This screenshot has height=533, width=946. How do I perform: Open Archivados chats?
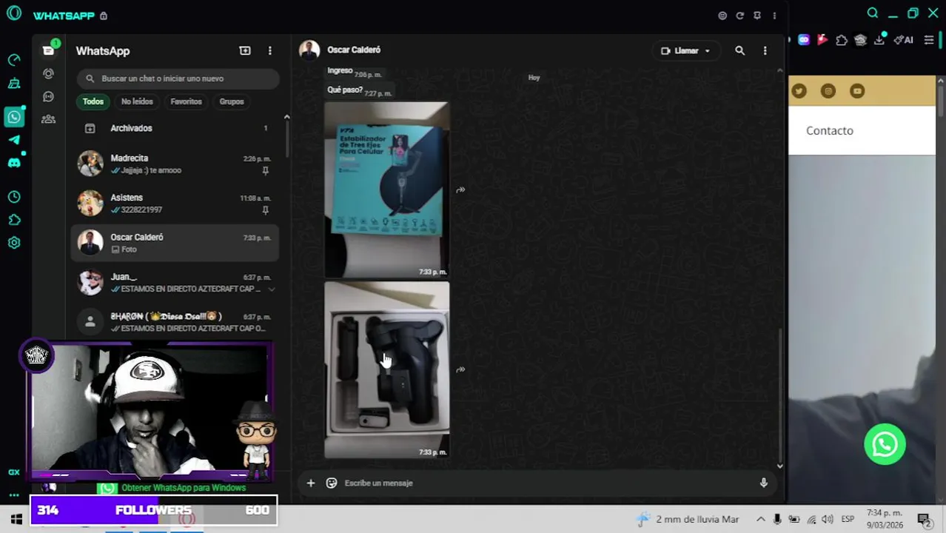[175, 128]
